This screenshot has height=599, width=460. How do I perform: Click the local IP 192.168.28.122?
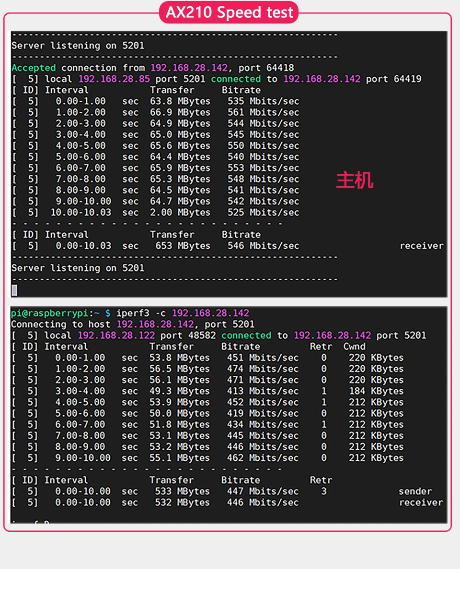coord(116,335)
